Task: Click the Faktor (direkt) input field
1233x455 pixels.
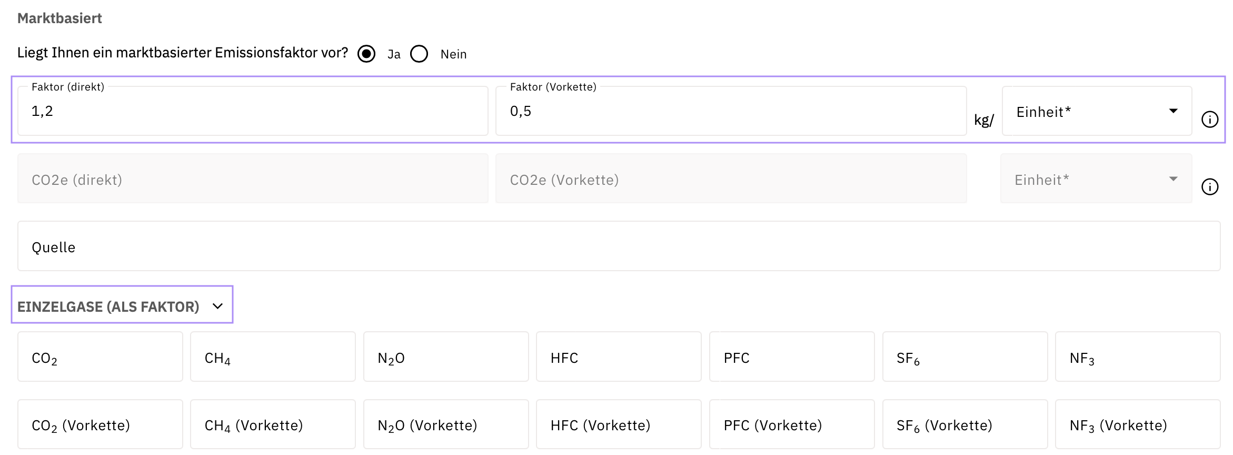Action: click(x=253, y=111)
